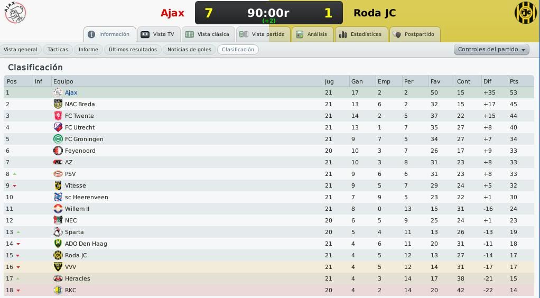Click the match score clock display
Screen dimensions: 540x298
[x=268, y=13]
